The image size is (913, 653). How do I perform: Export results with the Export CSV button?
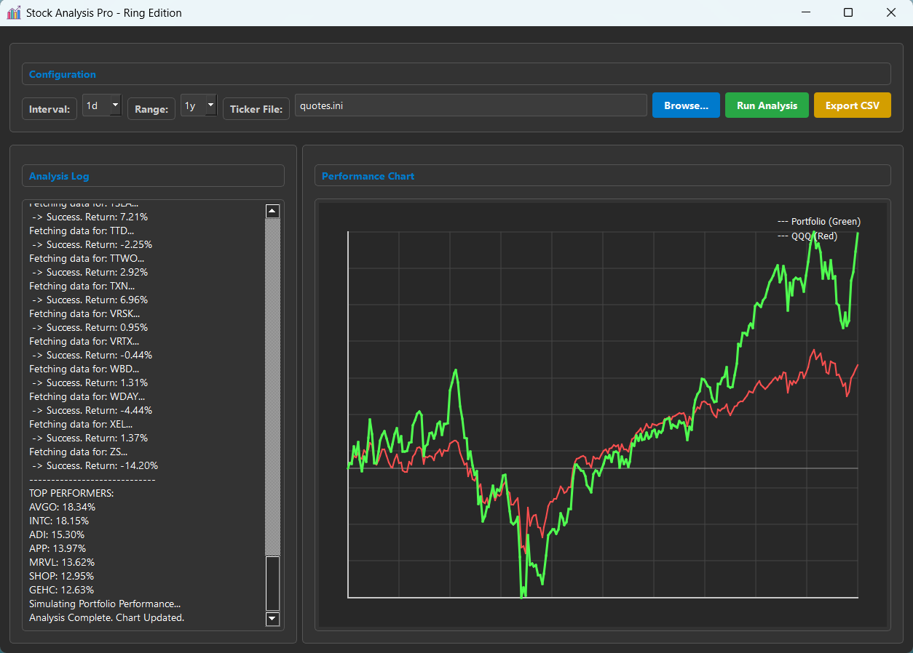point(852,105)
